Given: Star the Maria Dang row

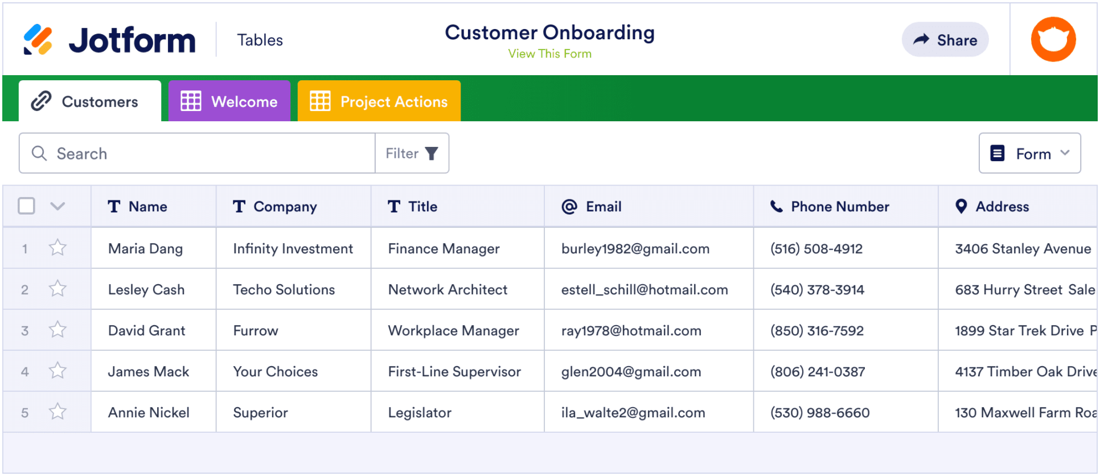Looking at the screenshot, I should tap(58, 248).
